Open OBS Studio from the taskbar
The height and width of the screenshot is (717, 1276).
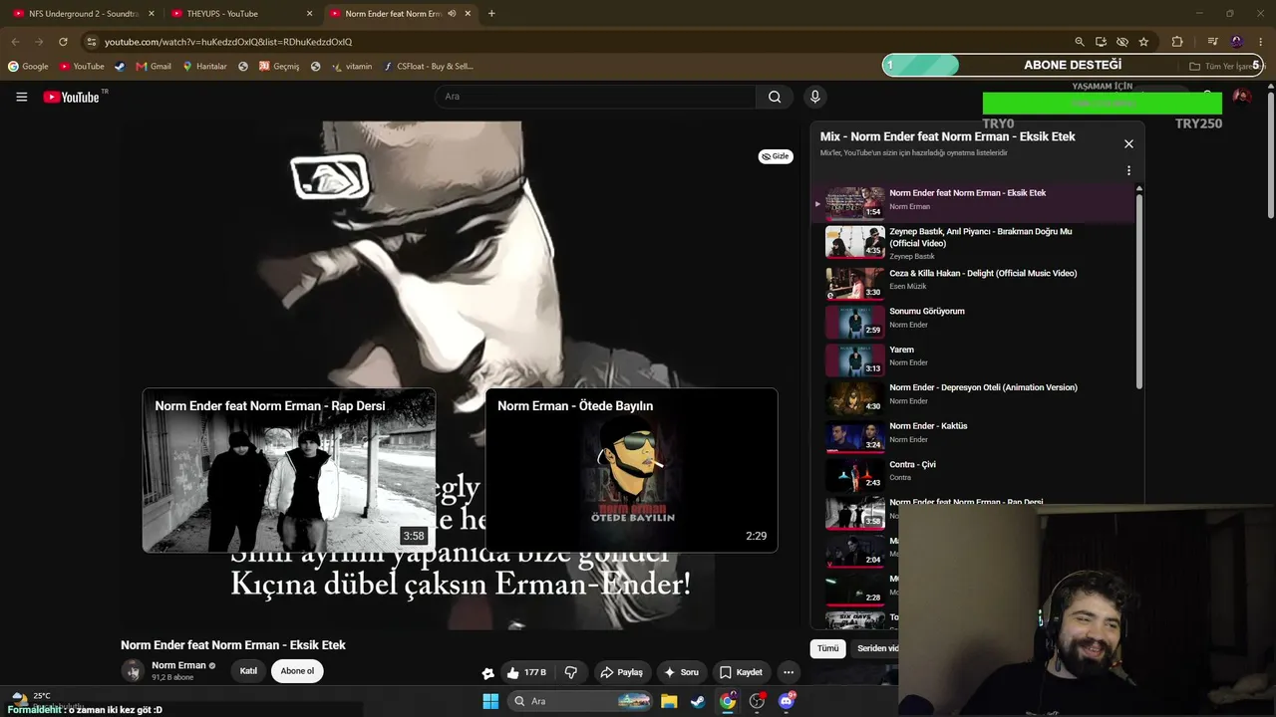tap(757, 701)
